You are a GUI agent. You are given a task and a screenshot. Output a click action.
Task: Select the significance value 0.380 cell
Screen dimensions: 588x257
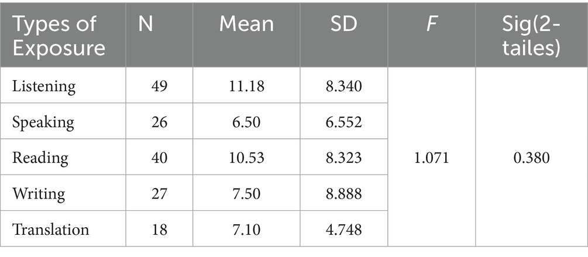(531, 158)
